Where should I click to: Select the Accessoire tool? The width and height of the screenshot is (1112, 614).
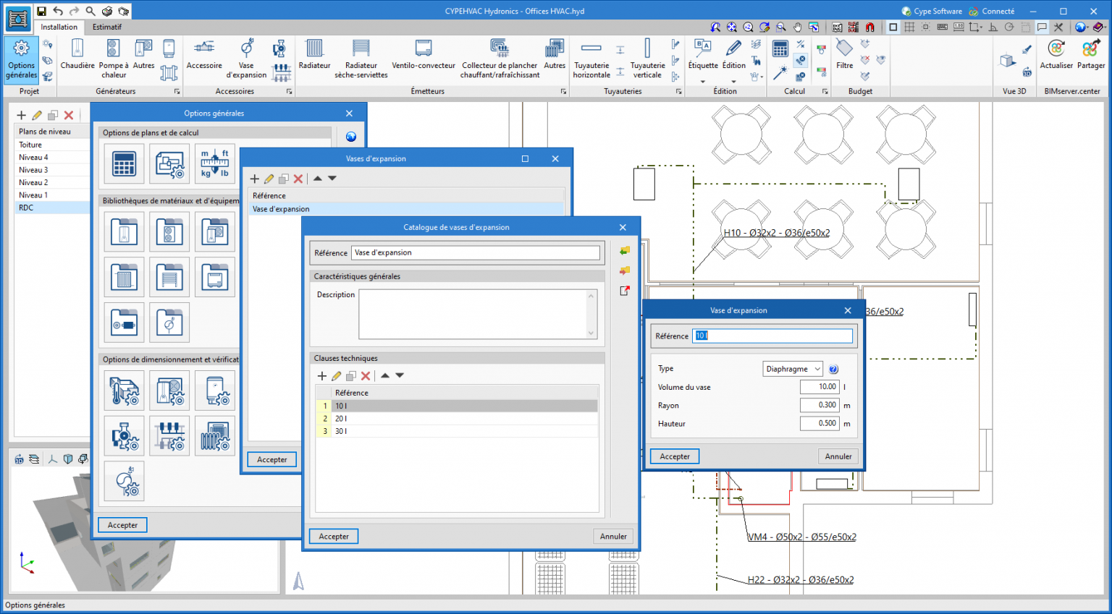point(204,55)
